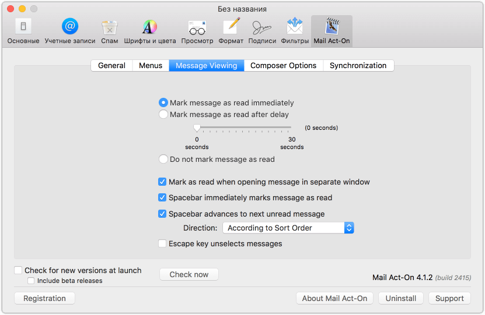This screenshot has width=485, height=315.
Task: Open the Фильтры rules pane
Action: point(295,31)
